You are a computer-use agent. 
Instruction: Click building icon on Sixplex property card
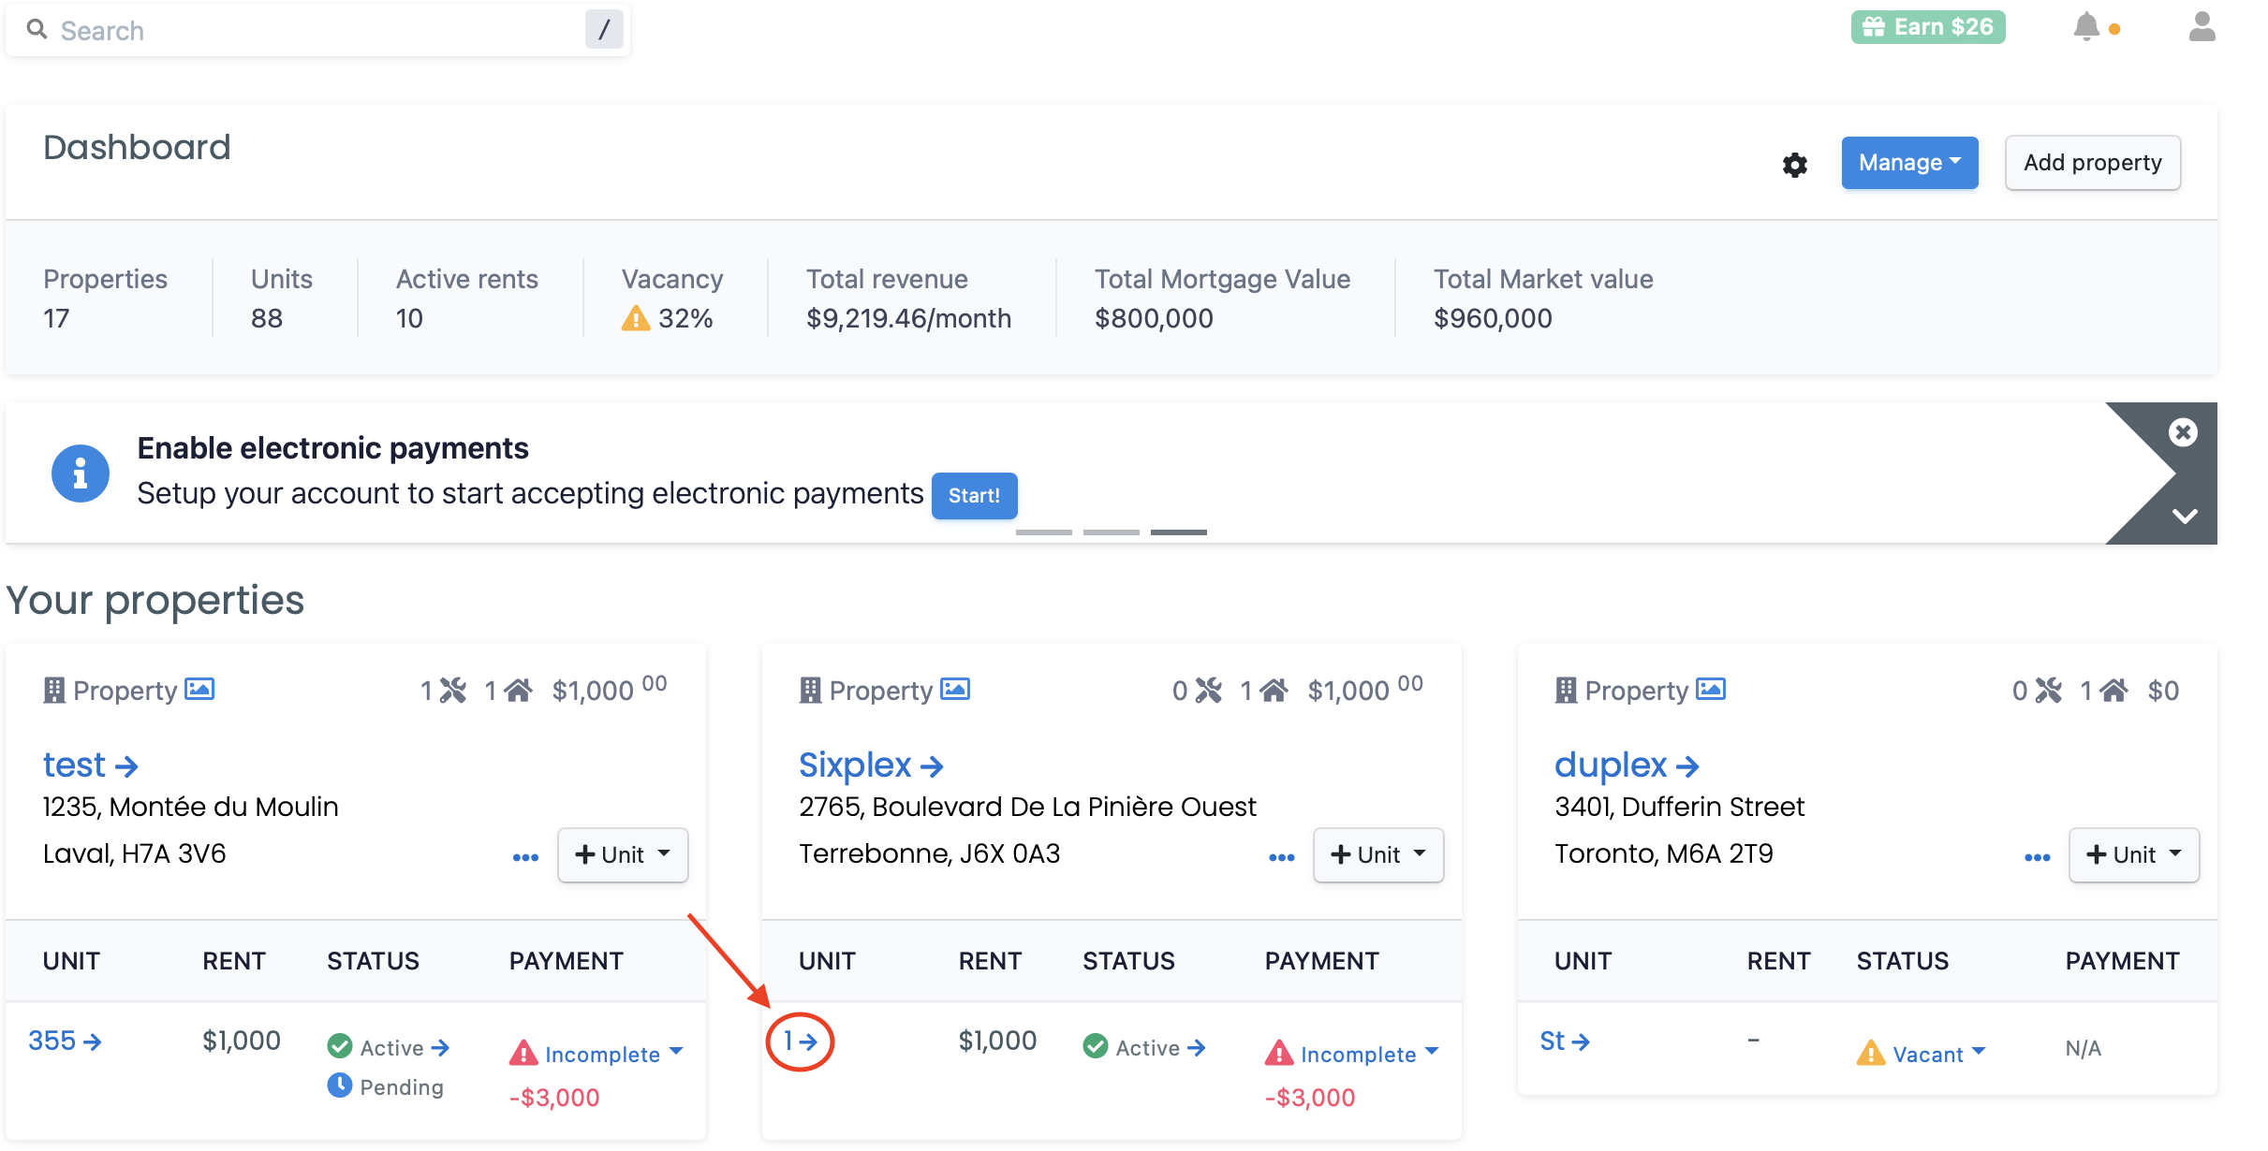point(810,691)
